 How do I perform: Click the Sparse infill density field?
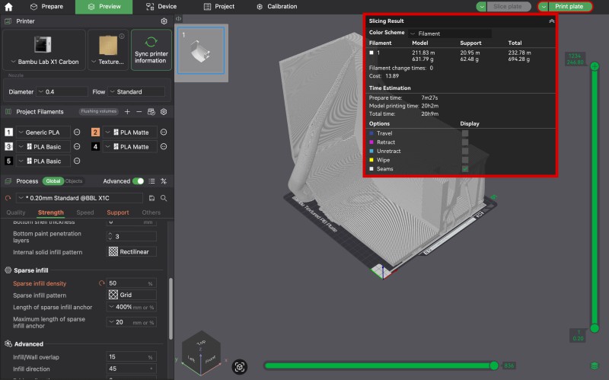point(132,283)
